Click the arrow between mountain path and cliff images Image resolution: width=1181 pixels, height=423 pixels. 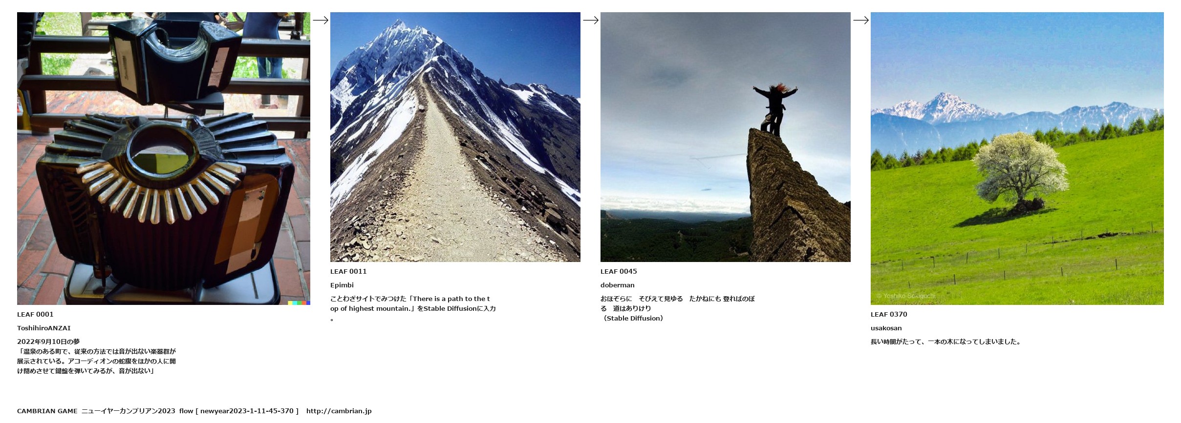[x=590, y=20]
